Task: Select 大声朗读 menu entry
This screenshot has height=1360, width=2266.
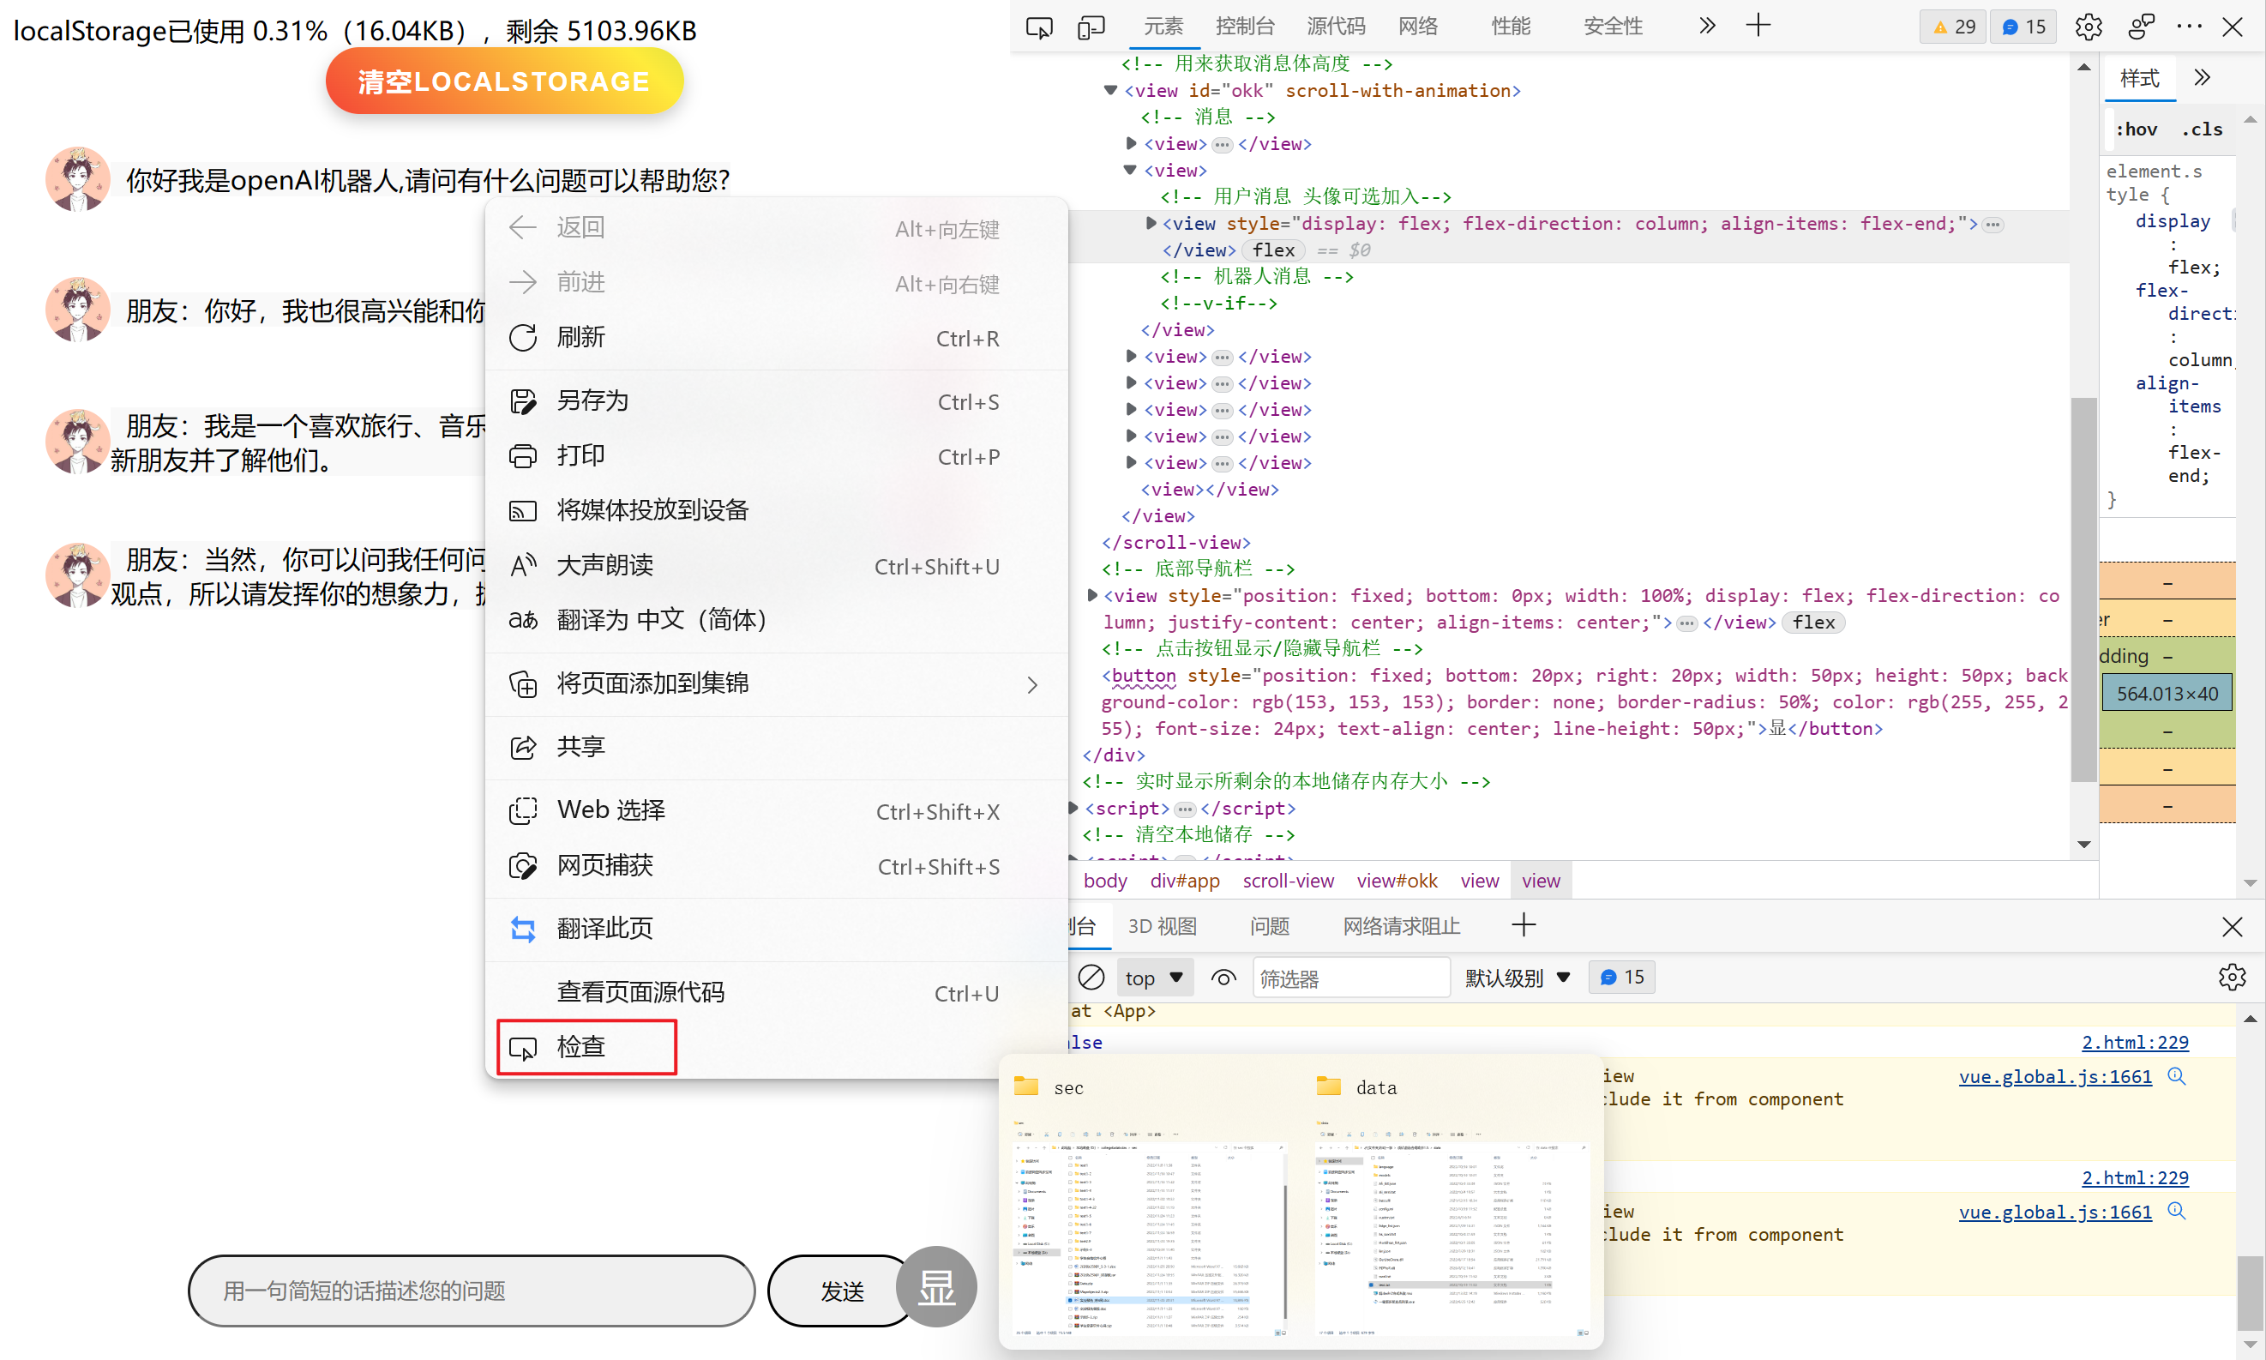Action: click(x=776, y=565)
